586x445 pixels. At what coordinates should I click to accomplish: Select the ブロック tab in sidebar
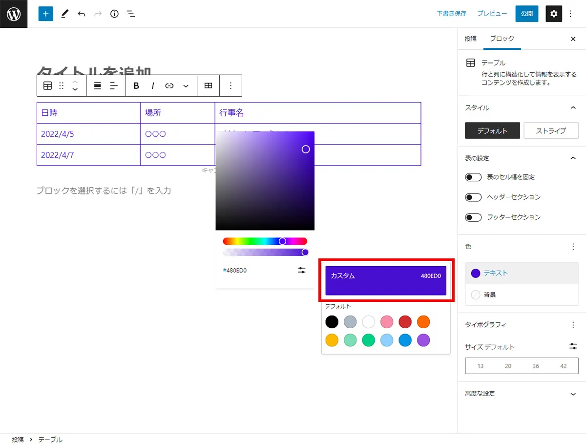point(502,39)
